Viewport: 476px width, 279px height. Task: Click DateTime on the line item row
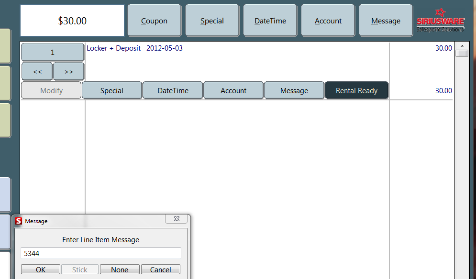pos(172,90)
